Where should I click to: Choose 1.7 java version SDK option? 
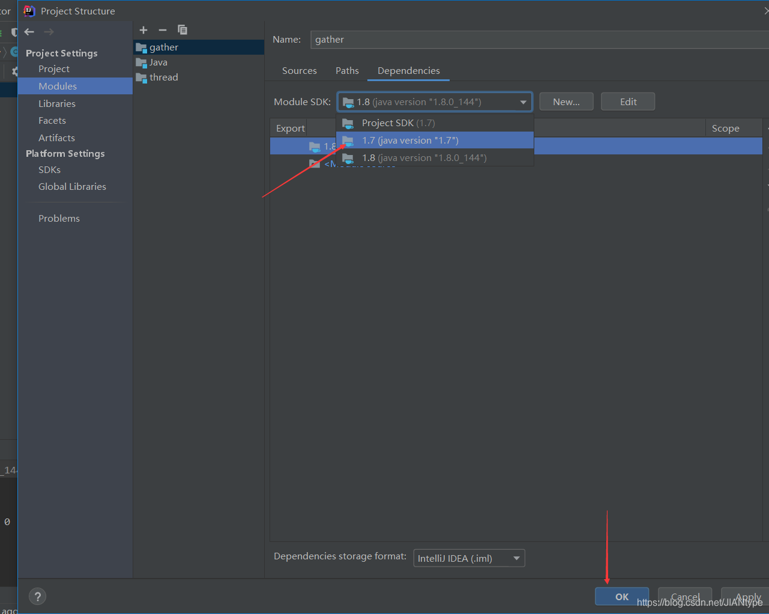coord(435,141)
